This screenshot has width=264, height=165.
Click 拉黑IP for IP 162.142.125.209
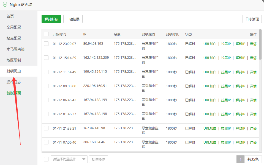coord(226,58)
